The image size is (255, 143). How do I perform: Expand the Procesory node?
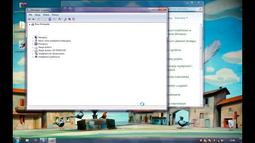click(33, 44)
